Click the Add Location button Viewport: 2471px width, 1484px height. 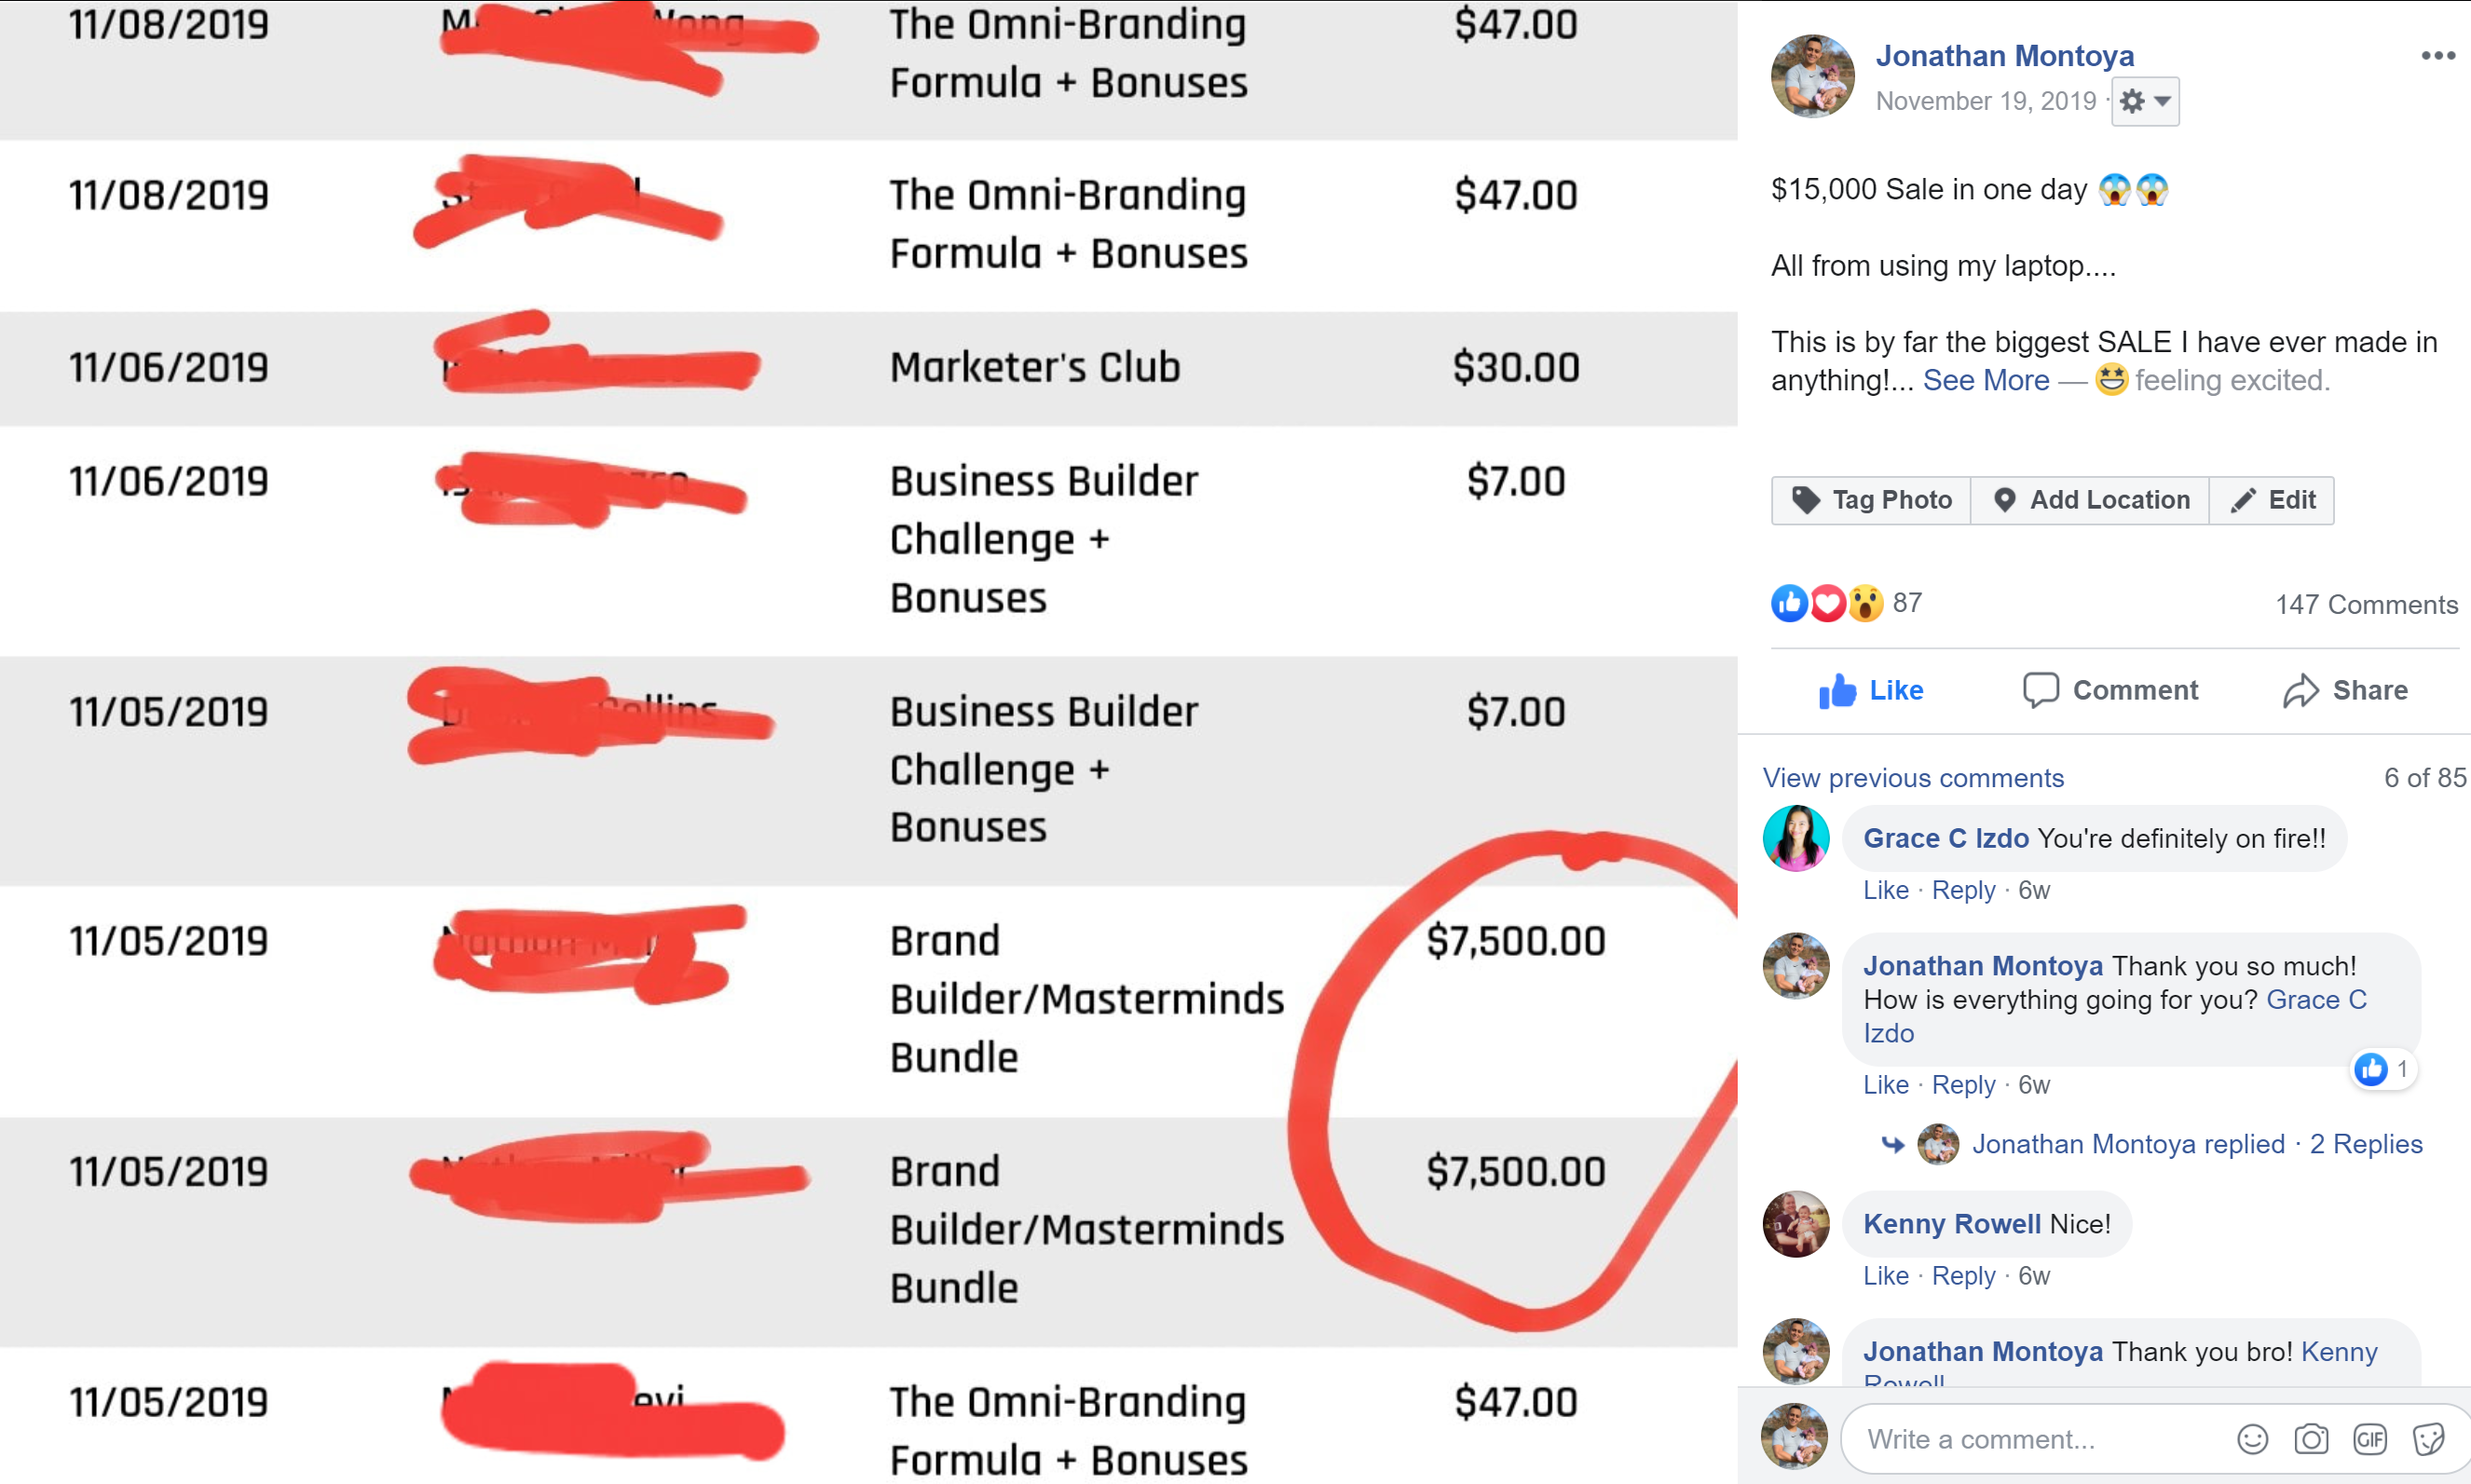click(x=2090, y=500)
